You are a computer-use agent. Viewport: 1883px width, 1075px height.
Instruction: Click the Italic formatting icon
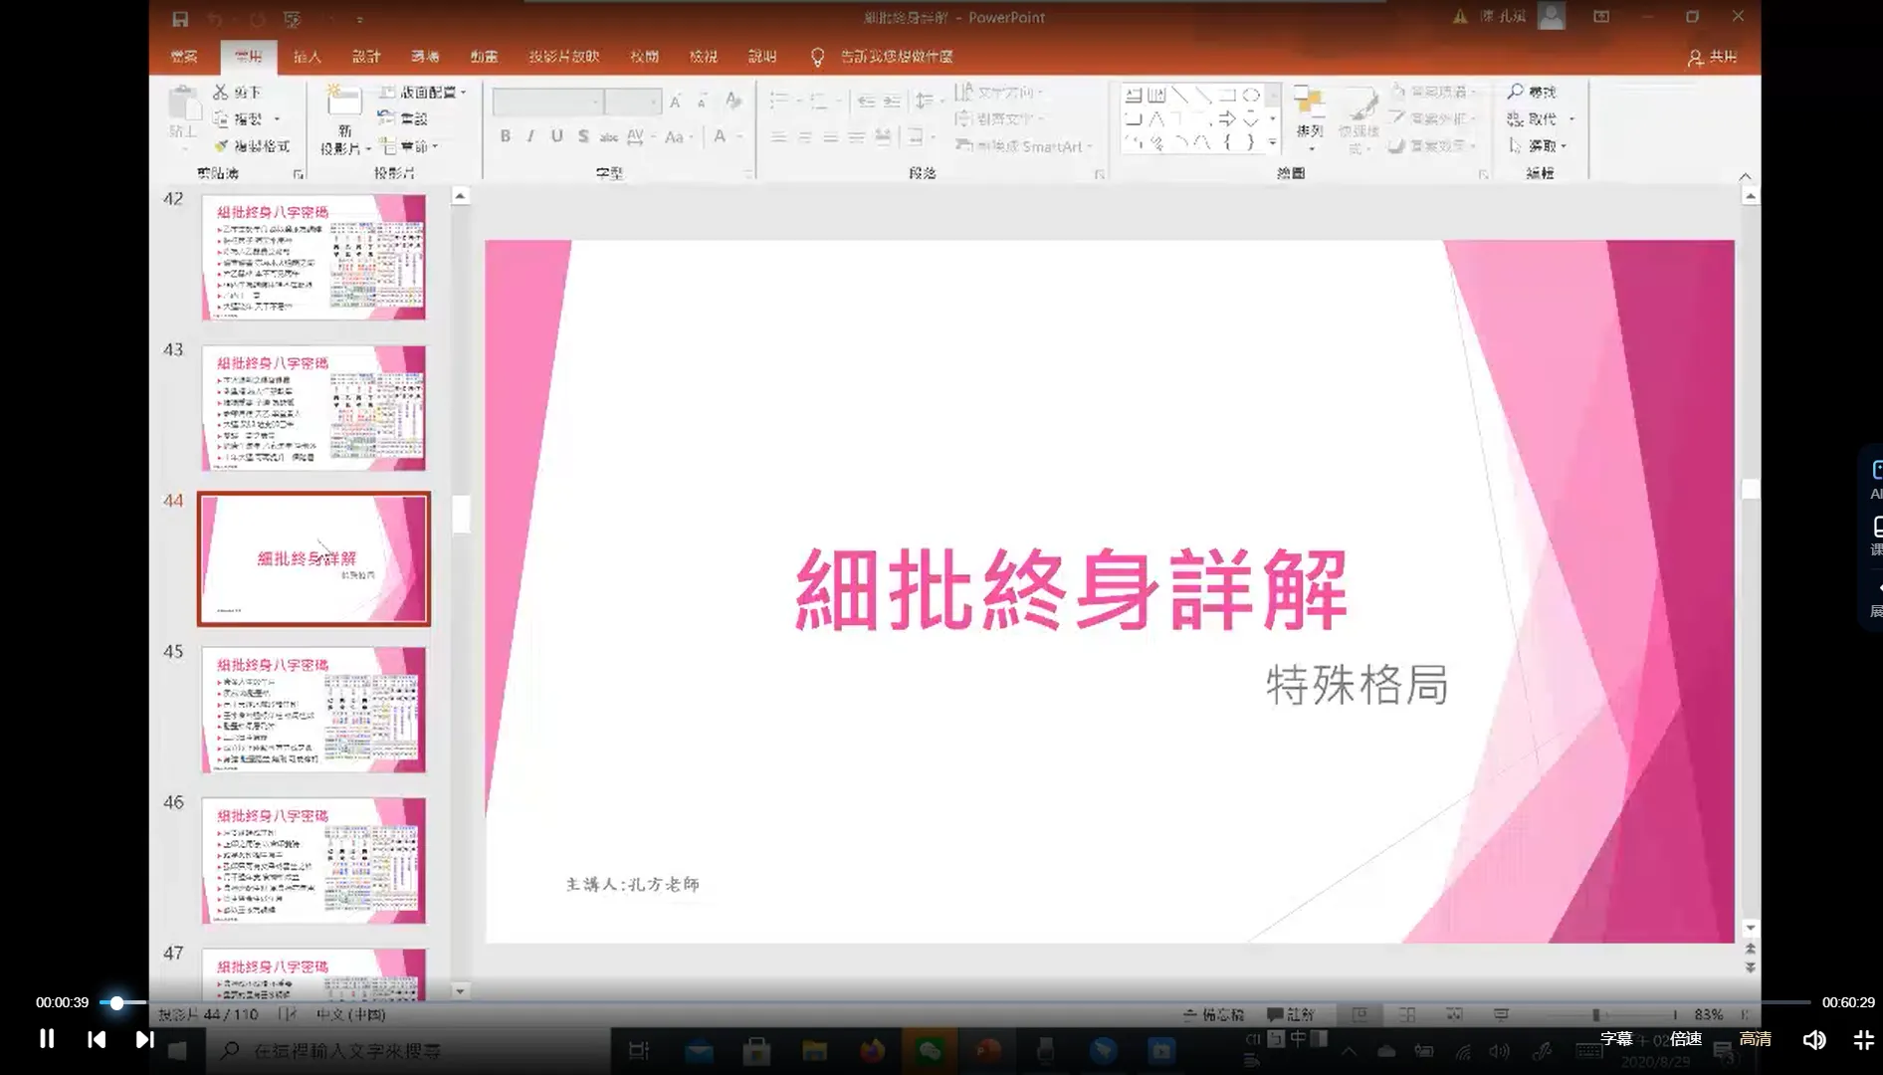pyautogui.click(x=530, y=136)
